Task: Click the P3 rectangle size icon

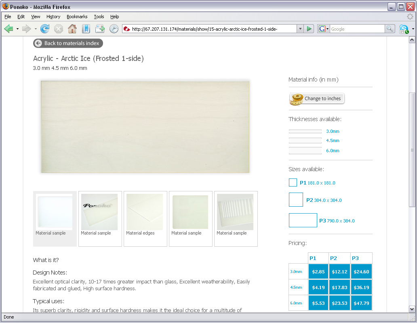Action: [303, 220]
